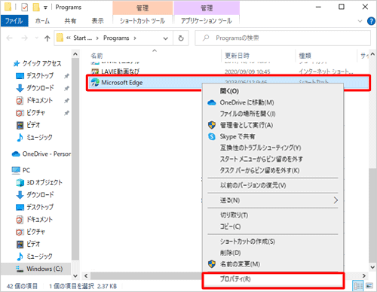Switch to the 表示 ribbon tab

[97, 21]
